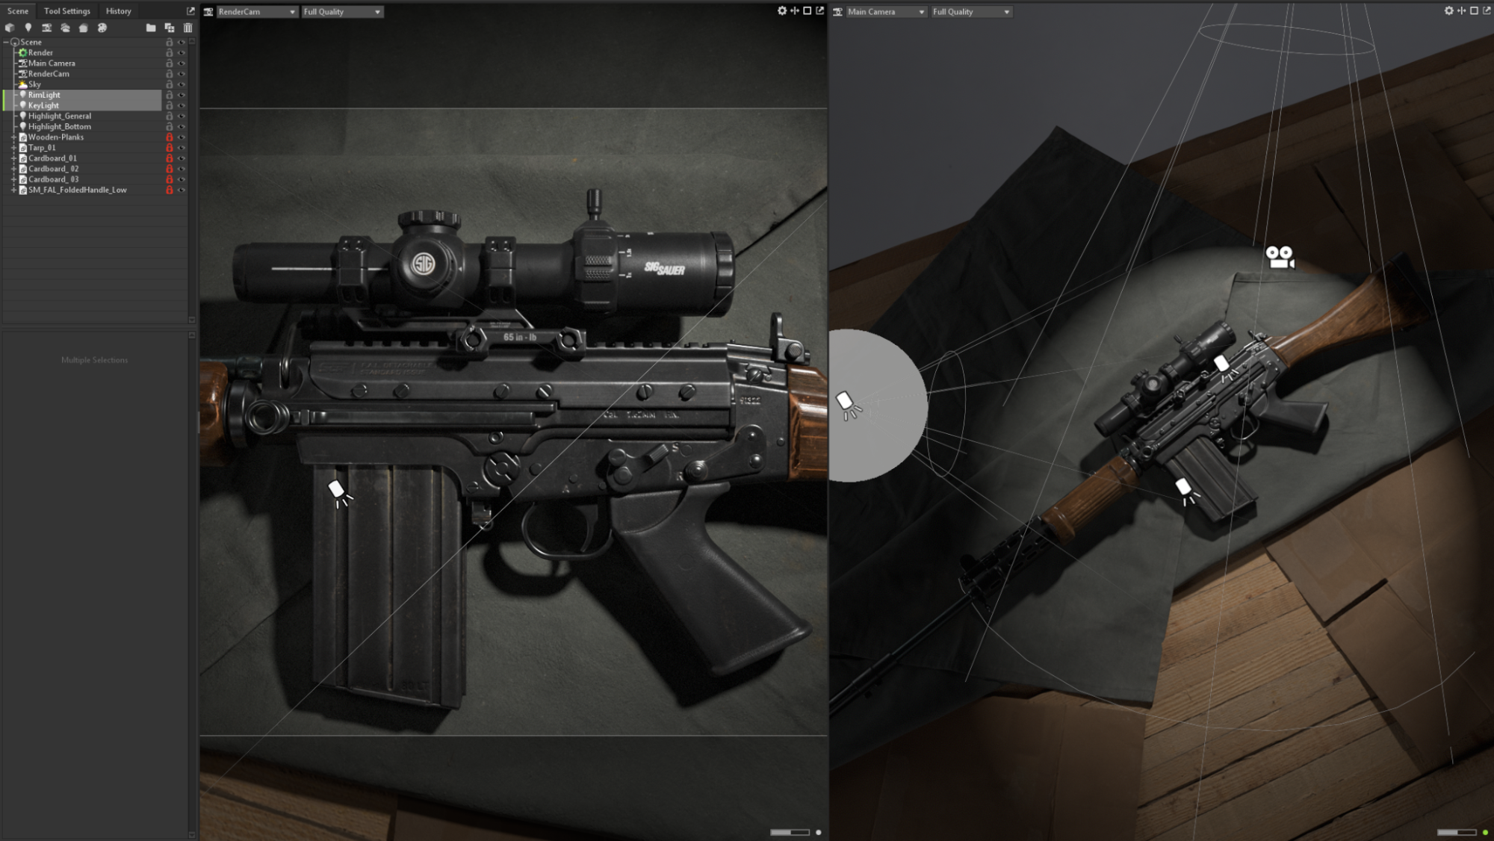Viewport: 1494px width, 841px height.
Task: Create a folder in the Scene panel
Action: [150, 28]
